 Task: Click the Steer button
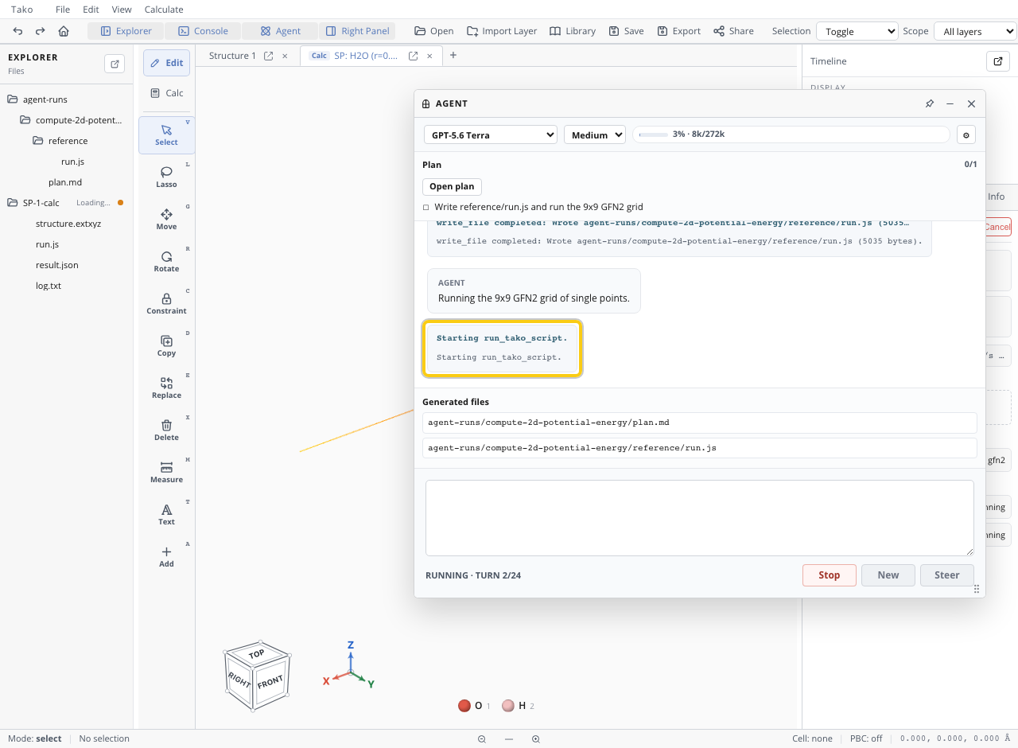(x=947, y=575)
